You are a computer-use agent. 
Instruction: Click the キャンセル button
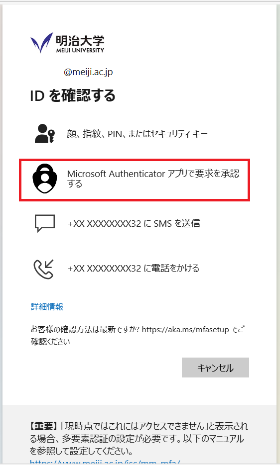pos(216,368)
